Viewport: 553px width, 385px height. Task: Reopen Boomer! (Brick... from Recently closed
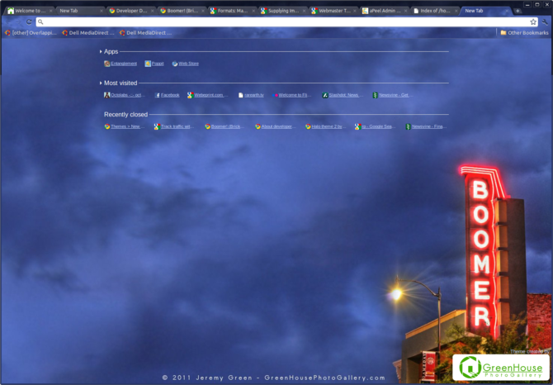[x=225, y=126]
